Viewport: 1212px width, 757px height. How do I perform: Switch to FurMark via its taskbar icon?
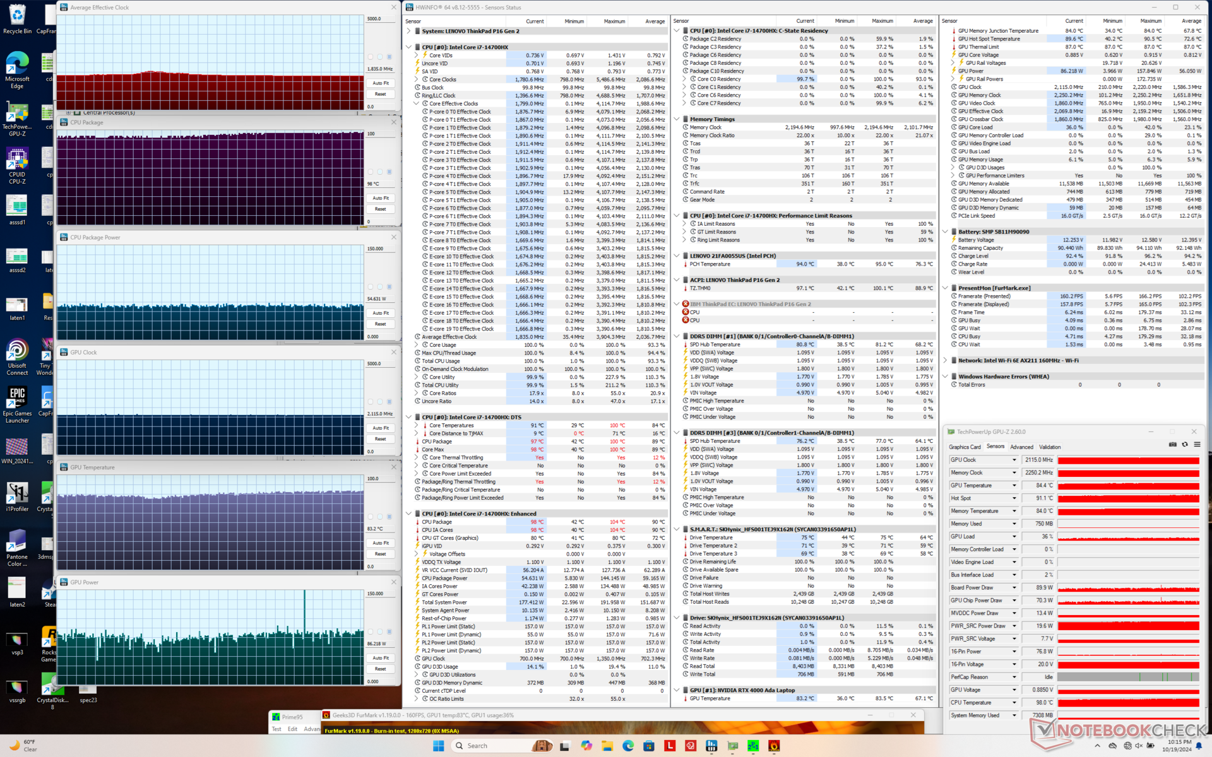coord(774,746)
